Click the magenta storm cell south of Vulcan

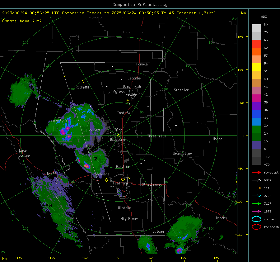(x=180, y=250)
